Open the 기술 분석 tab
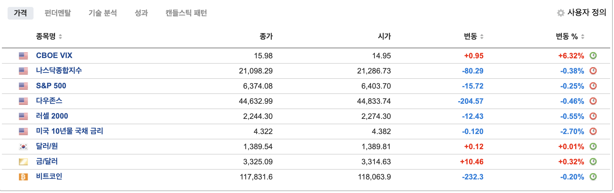 click(103, 13)
